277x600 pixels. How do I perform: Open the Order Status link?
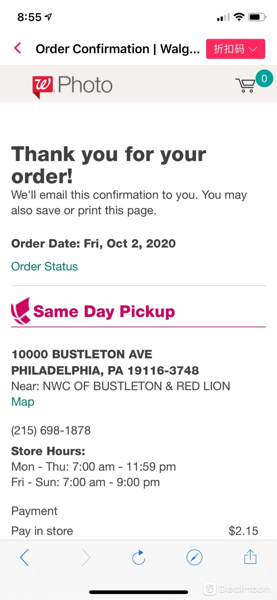(44, 266)
